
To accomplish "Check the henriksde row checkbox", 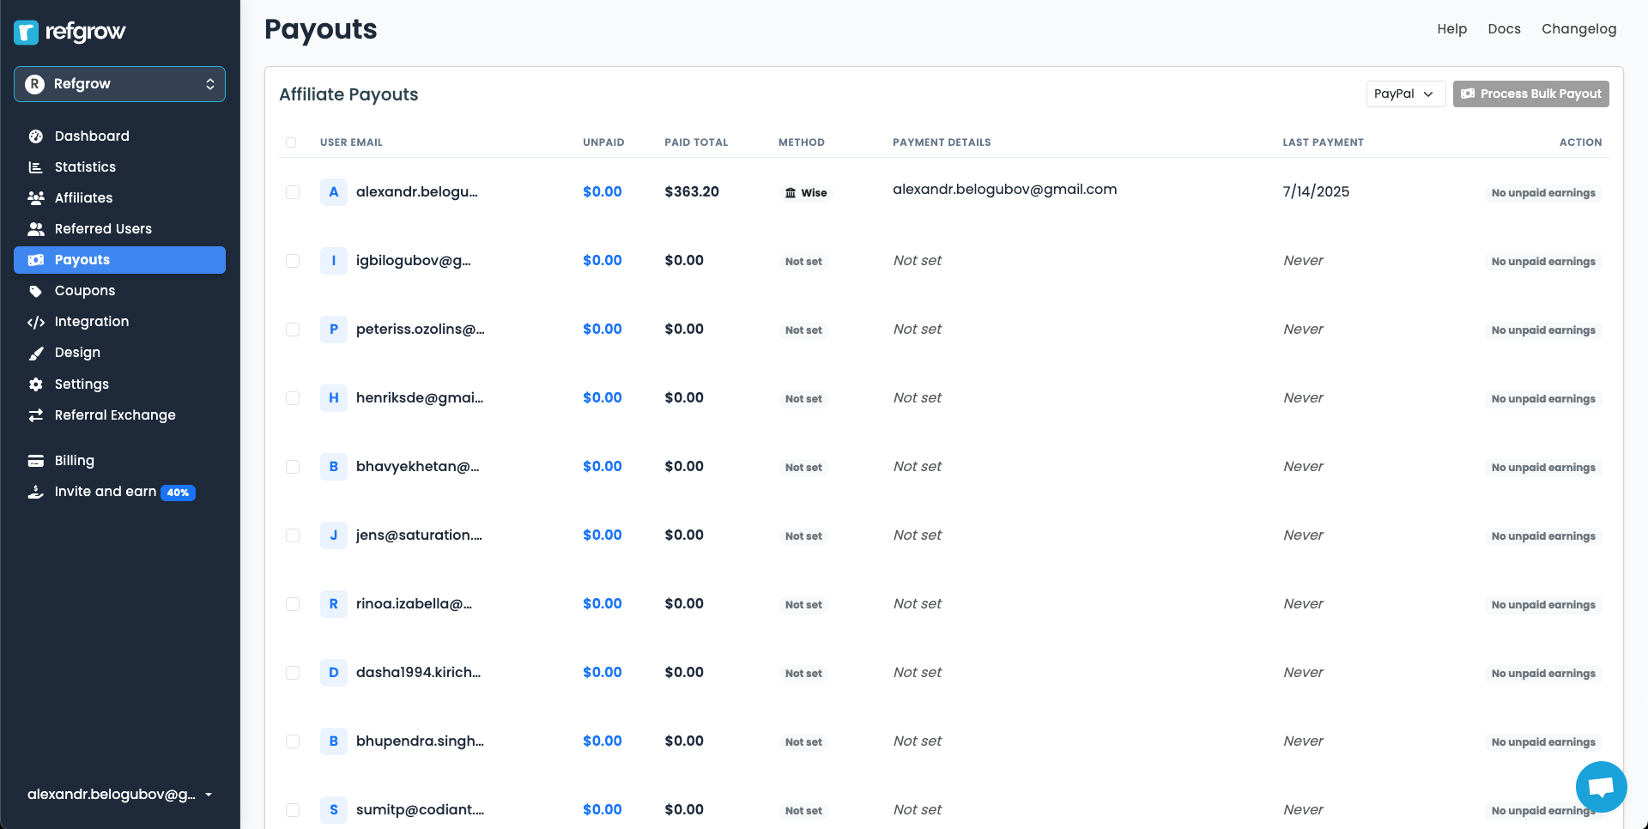I will pos(293,398).
